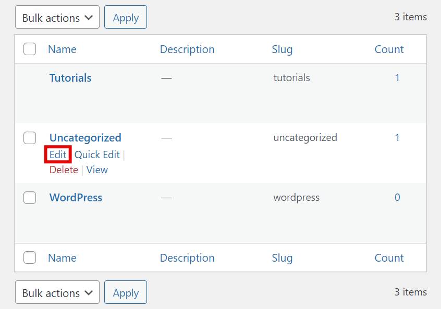Check the WordPress row checkbox
This screenshot has height=309, width=441.
click(30, 198)
